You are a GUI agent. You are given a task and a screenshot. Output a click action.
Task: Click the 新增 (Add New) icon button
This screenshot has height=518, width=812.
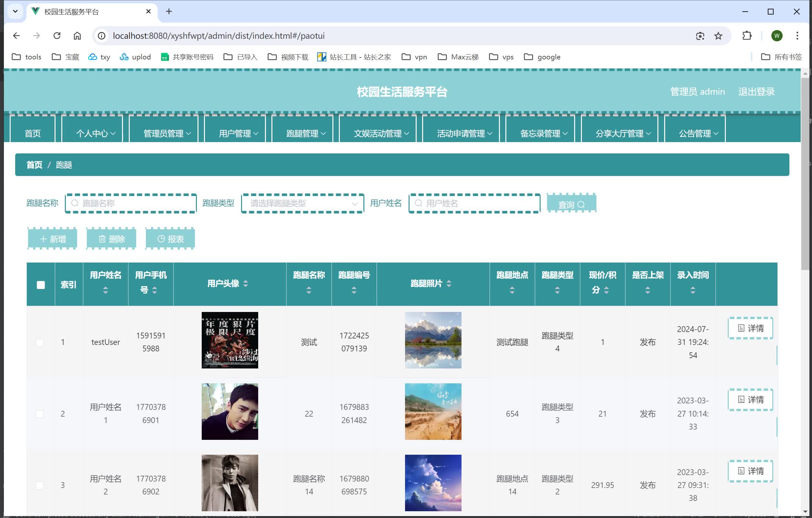53,239
